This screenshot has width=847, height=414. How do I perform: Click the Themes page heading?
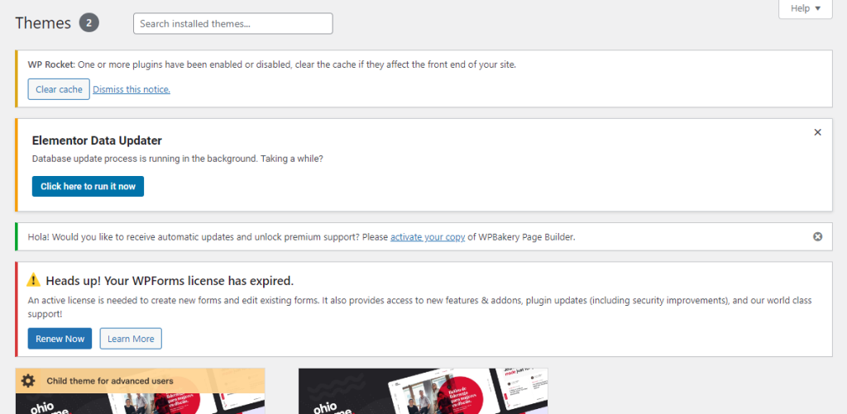pos(43,23)
